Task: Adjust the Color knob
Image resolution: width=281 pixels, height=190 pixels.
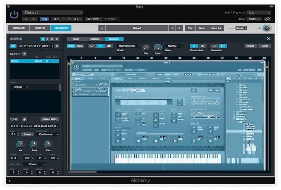Action: pyautogui.click(x=158, y=47)
